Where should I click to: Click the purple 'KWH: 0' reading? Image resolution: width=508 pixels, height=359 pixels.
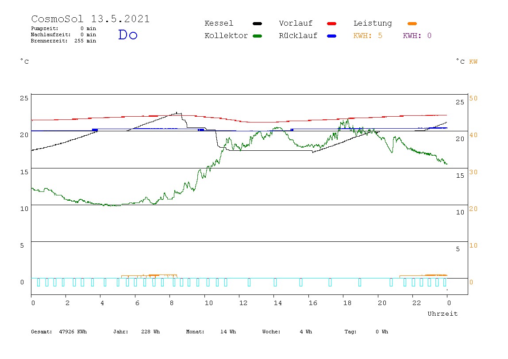coord(417,36)
